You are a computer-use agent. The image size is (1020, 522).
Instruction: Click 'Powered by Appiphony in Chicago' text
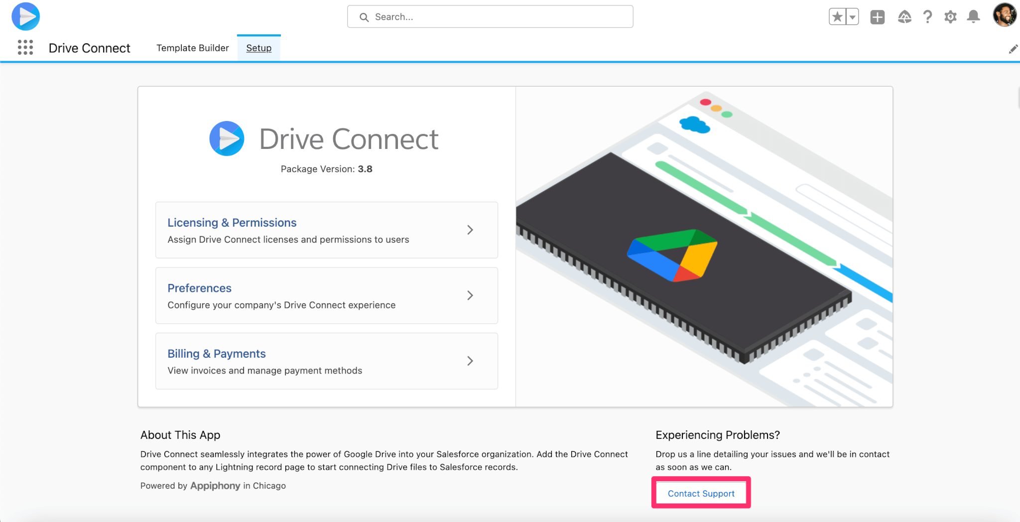coord(213,486)
